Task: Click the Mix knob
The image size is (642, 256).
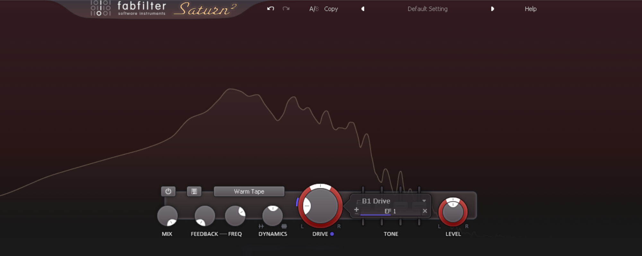Action: tap(167, 216)
